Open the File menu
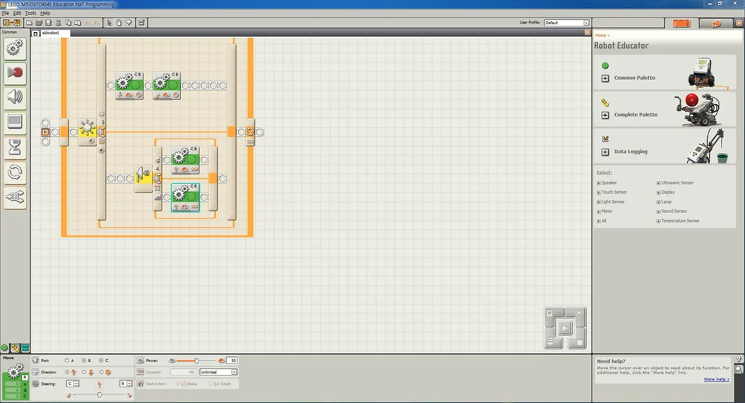The image size is (745, 403). (5, 13)
